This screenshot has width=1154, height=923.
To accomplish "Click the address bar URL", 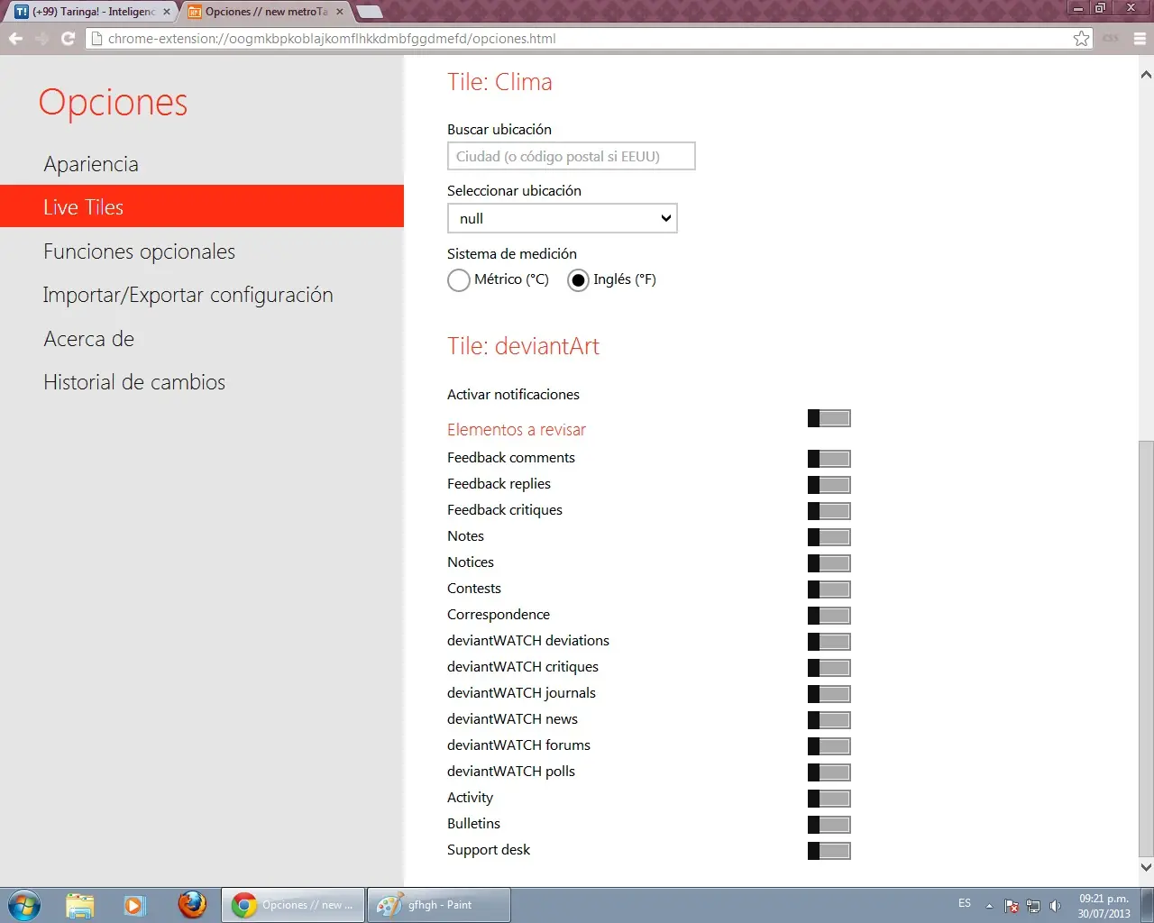I will (x=332, y=39).
